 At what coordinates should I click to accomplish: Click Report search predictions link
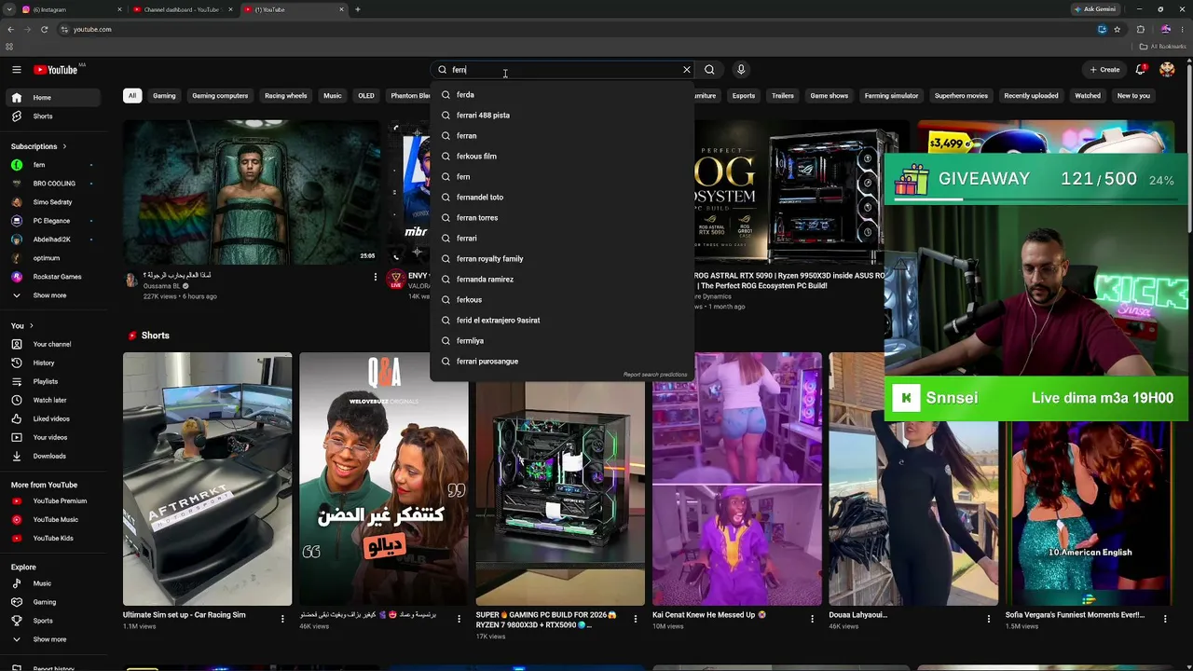coord(655,375)
